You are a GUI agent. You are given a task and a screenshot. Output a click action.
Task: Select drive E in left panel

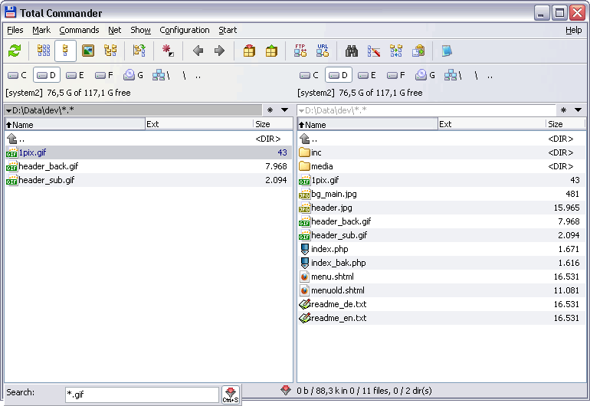pyautogui.click(x=75, y=75)
